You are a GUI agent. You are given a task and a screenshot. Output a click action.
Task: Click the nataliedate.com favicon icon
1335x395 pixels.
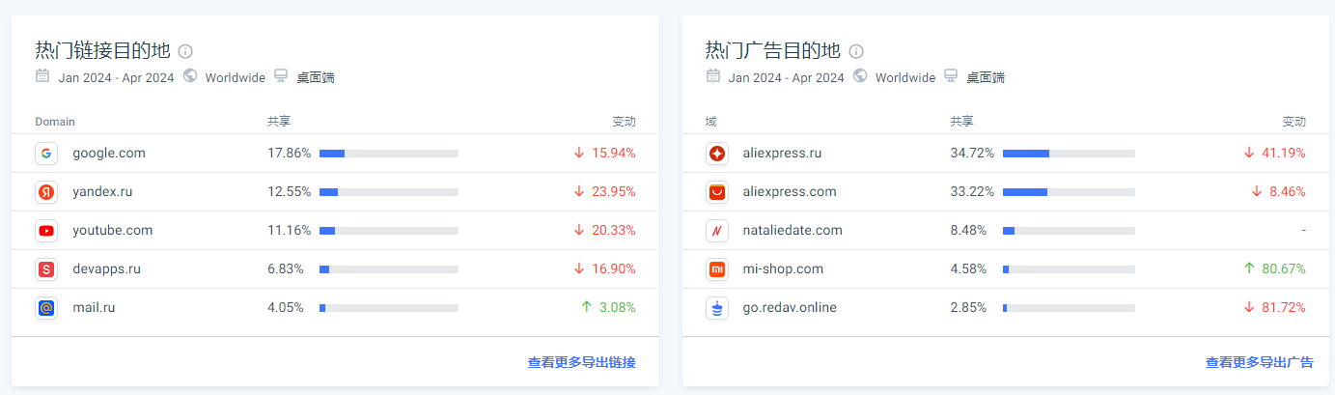(x=717, y=231)
